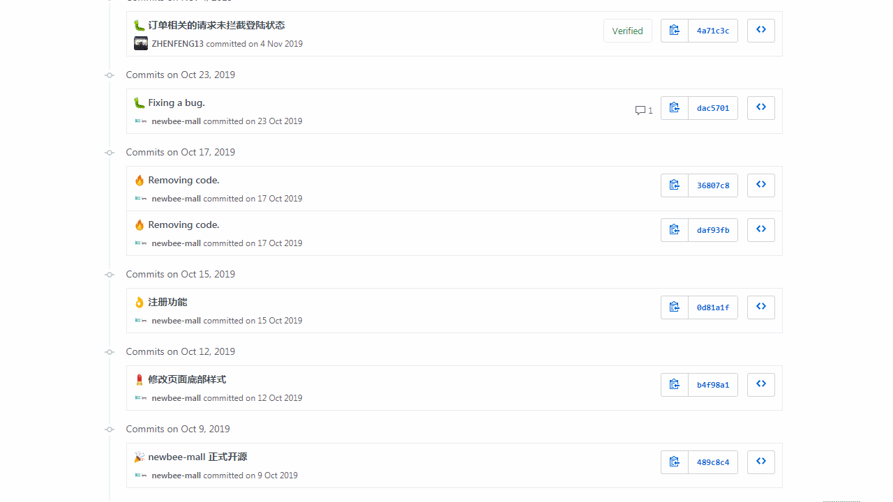Browse repository at commit 0d81a1f
893x502 pixels.
pos(761,307)
